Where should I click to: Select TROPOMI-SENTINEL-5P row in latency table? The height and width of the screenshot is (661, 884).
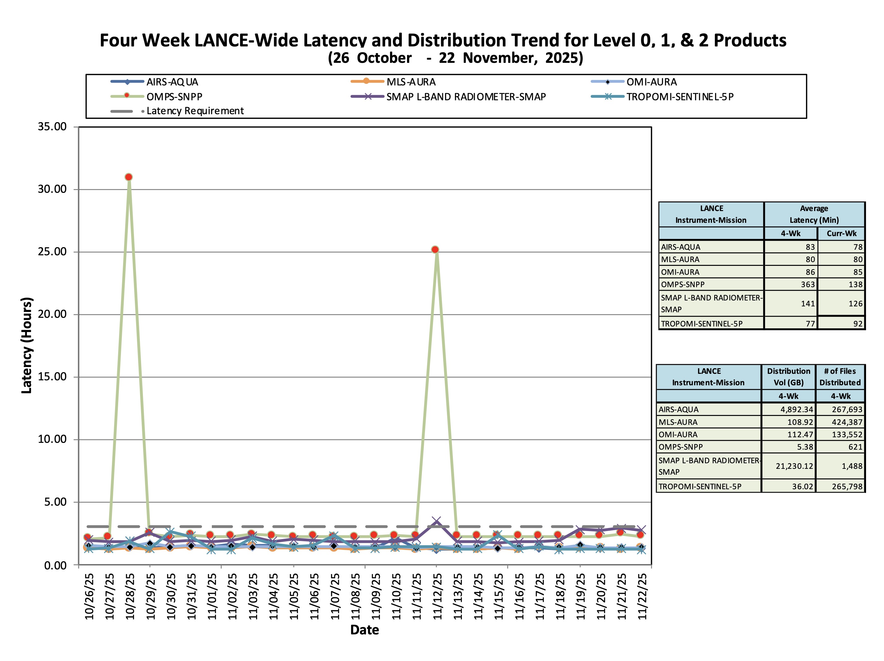[x=702, y=323]
